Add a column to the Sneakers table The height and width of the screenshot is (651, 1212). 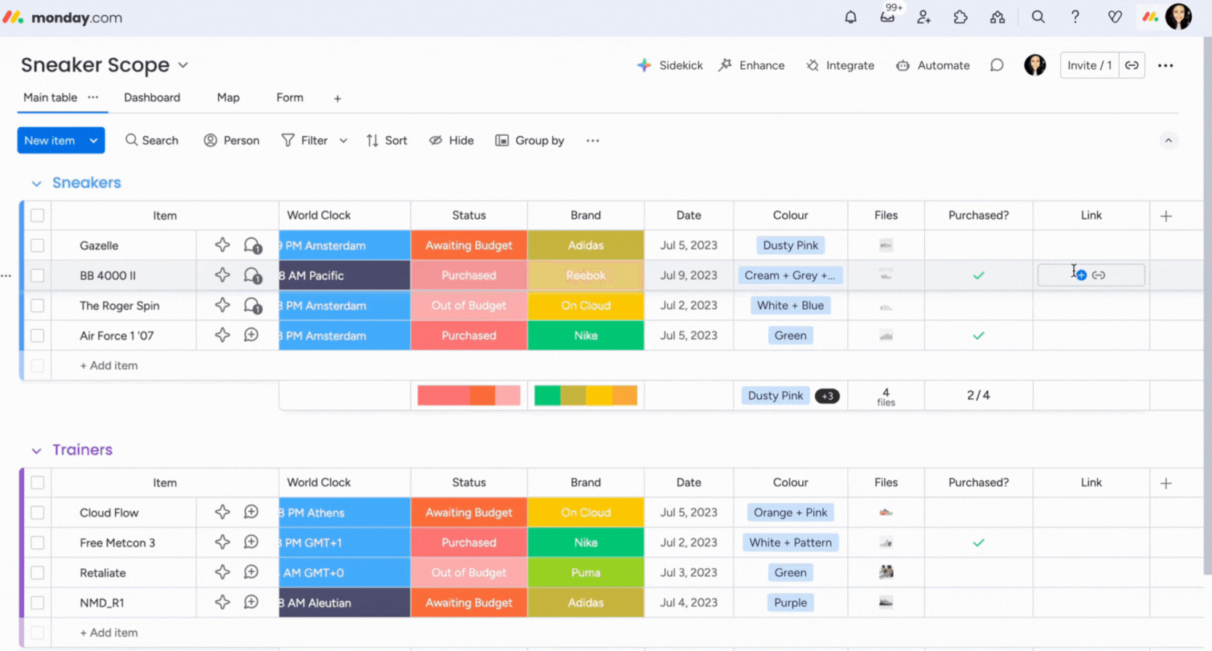[1165, 216]
